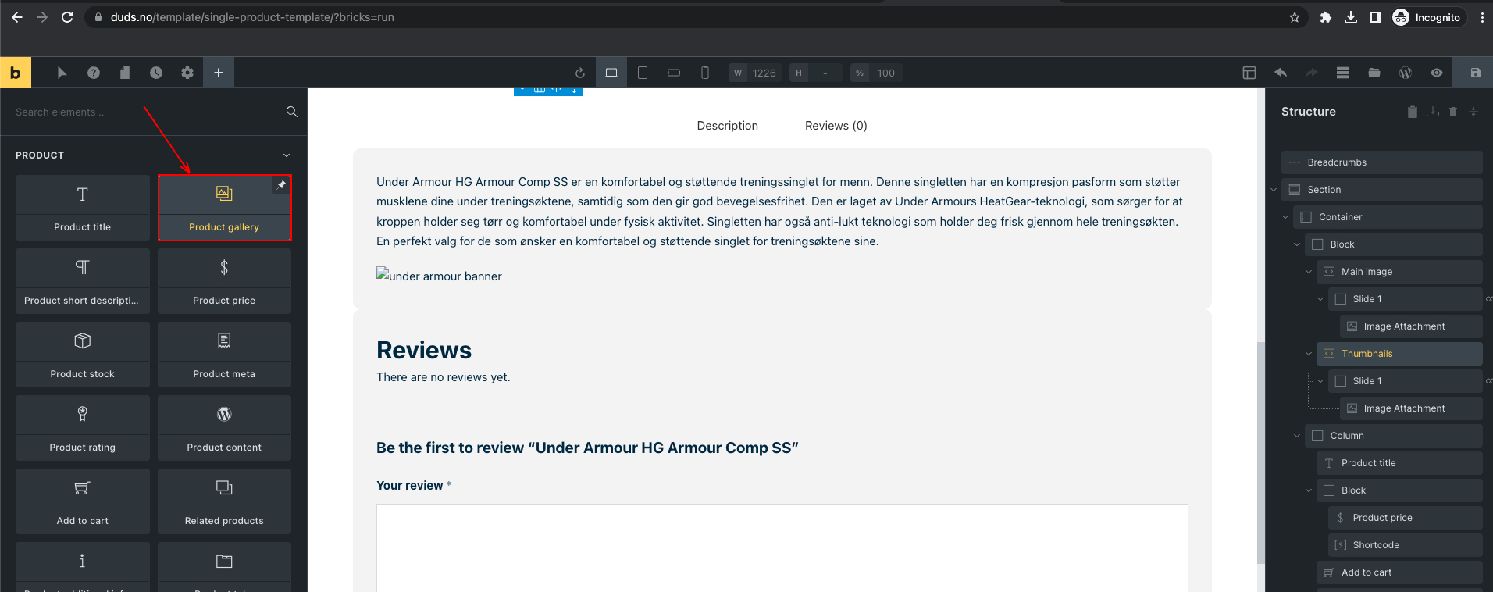Viewport: 1493px width, 592px height.
Task: Add the Product title element
Action: 83,208
